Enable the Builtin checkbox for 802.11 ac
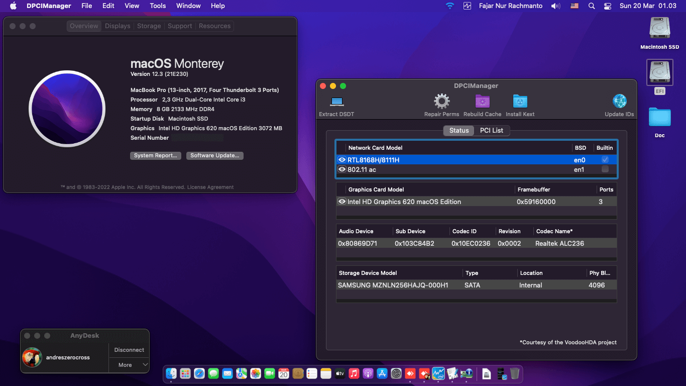This screenshot has height=386, width=686. [605, 169]
